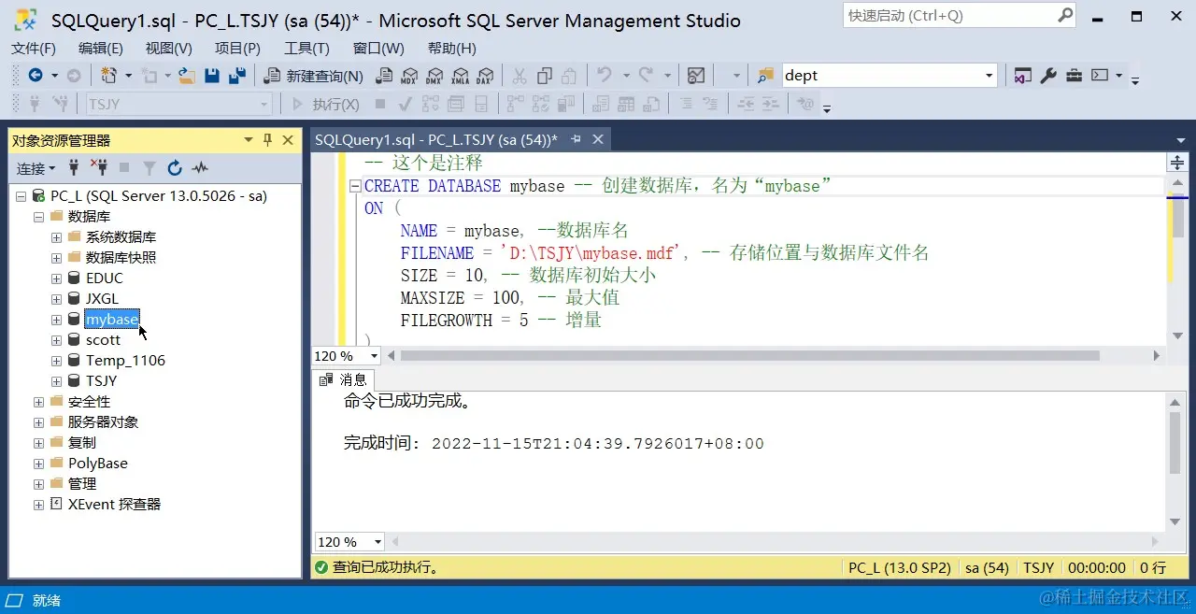Click the toolbox briefcase icon
This screenshot has width=1196, height=614.
[x=1075, y=76]
